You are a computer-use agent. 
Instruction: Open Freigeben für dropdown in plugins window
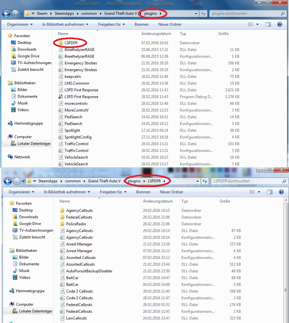(111, 24)
